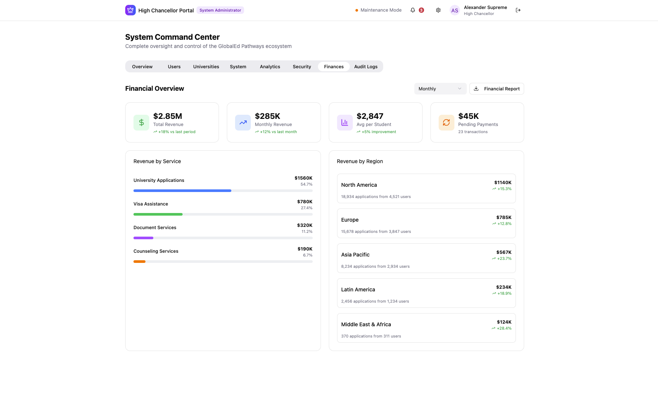Go to the Analytics tab
The width and height of the screenshot is (658, 393).
[270, 67]
